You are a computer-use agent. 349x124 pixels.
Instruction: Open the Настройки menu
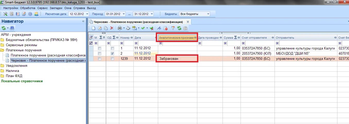(11, 8)
